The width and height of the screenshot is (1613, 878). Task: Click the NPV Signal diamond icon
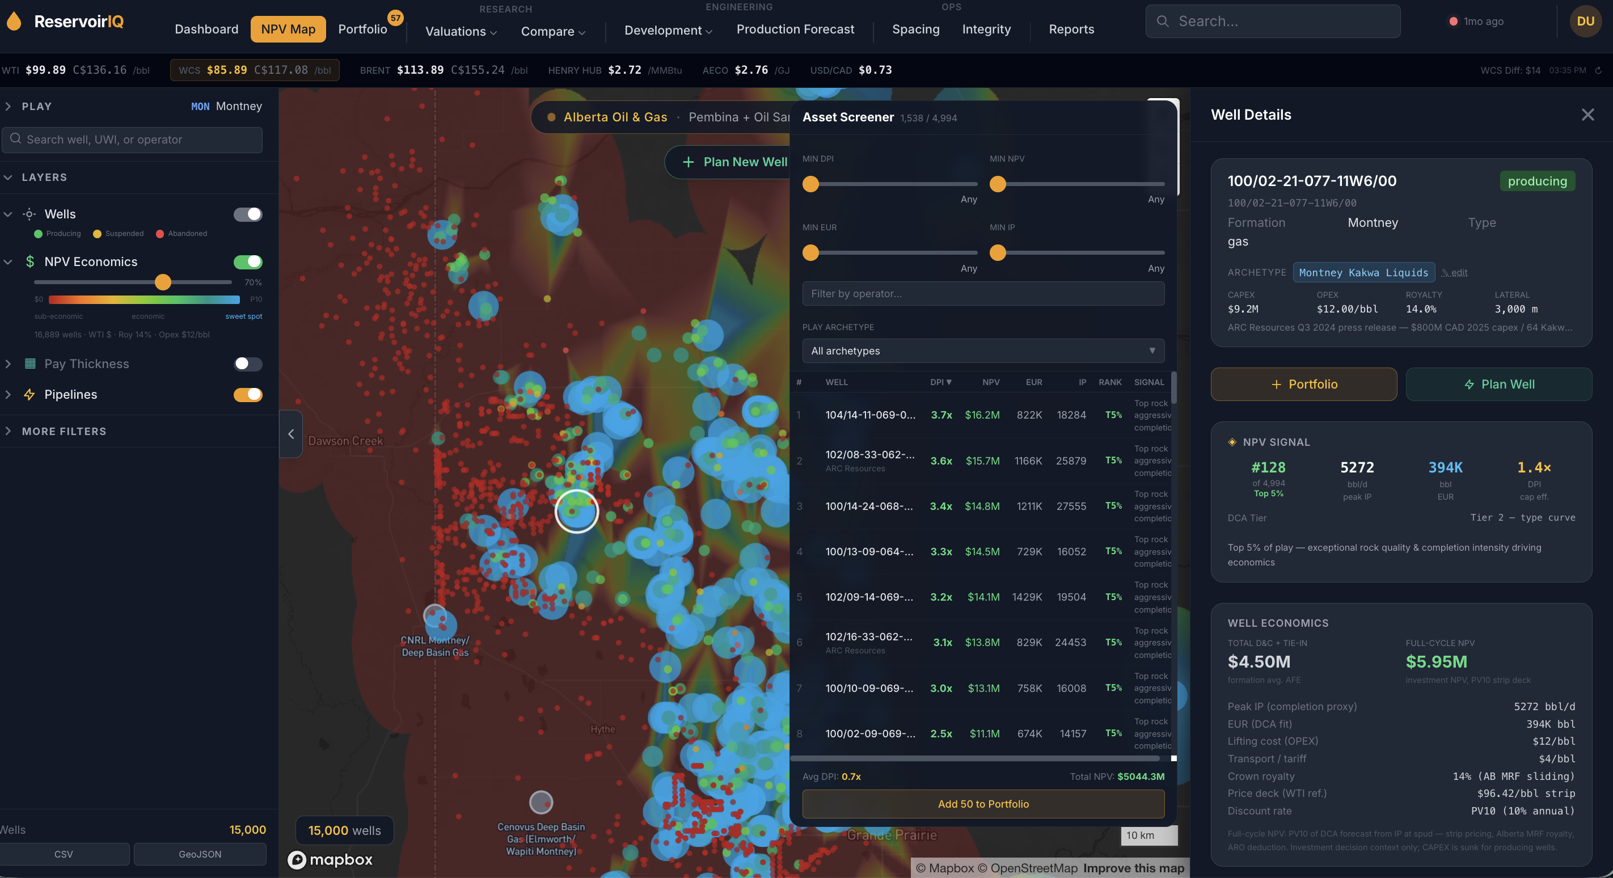[x=1232, y=442]
